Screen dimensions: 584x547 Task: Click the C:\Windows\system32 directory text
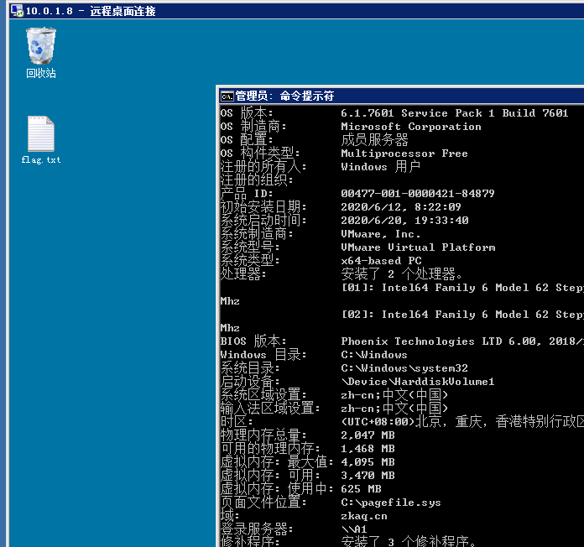point(404,368)
